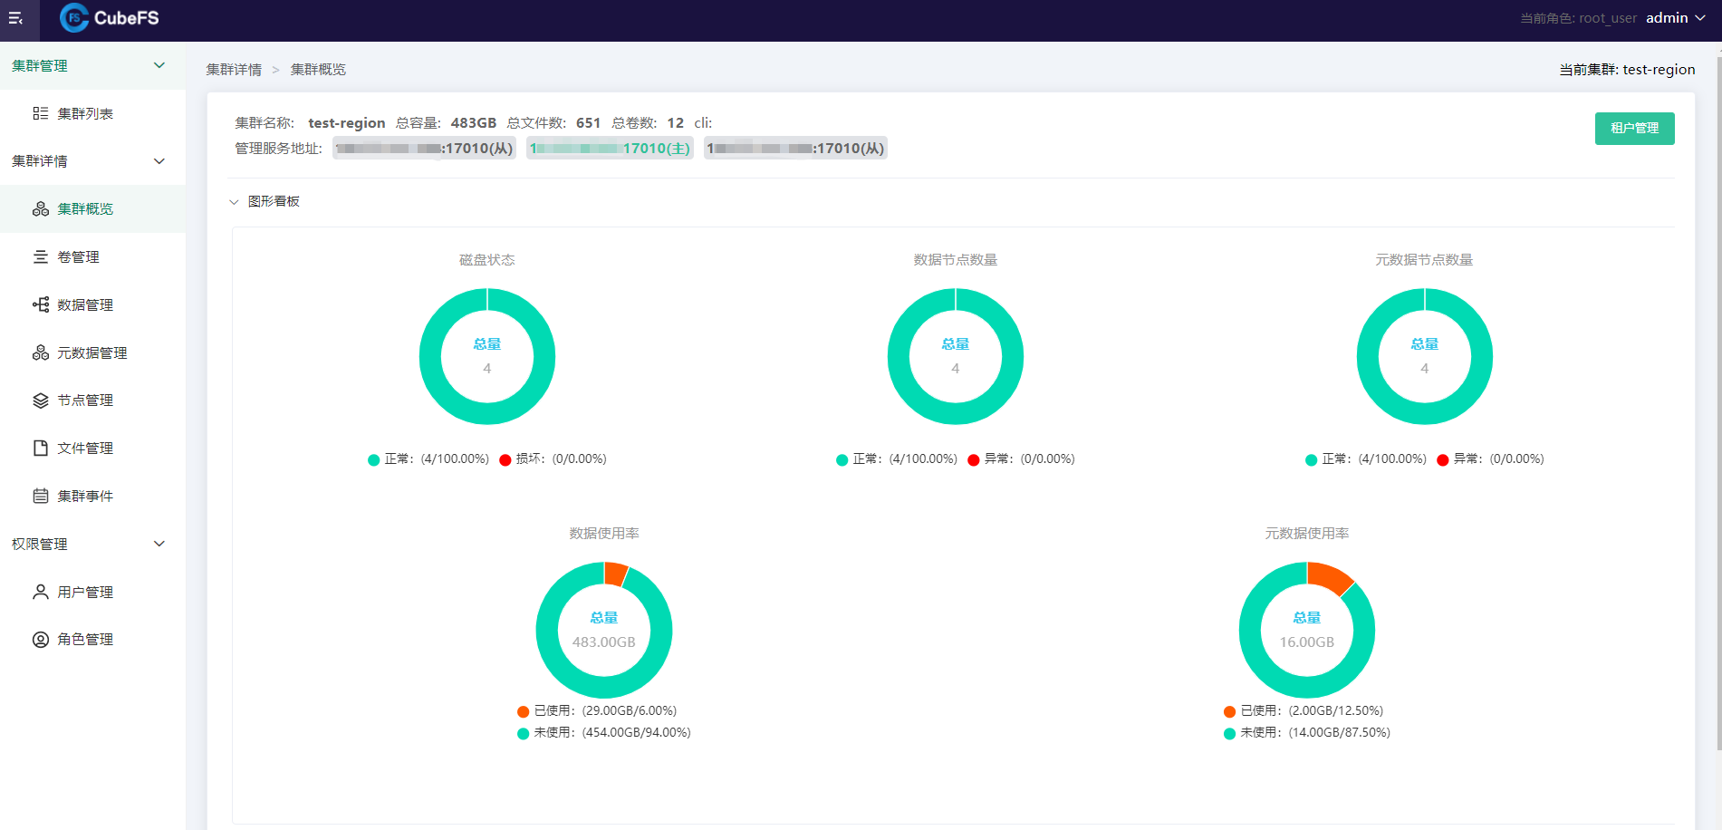This screenshot has width=1722, height=830.
Task: Click the 角色管理 avatar icon
Action: [41, 640]
